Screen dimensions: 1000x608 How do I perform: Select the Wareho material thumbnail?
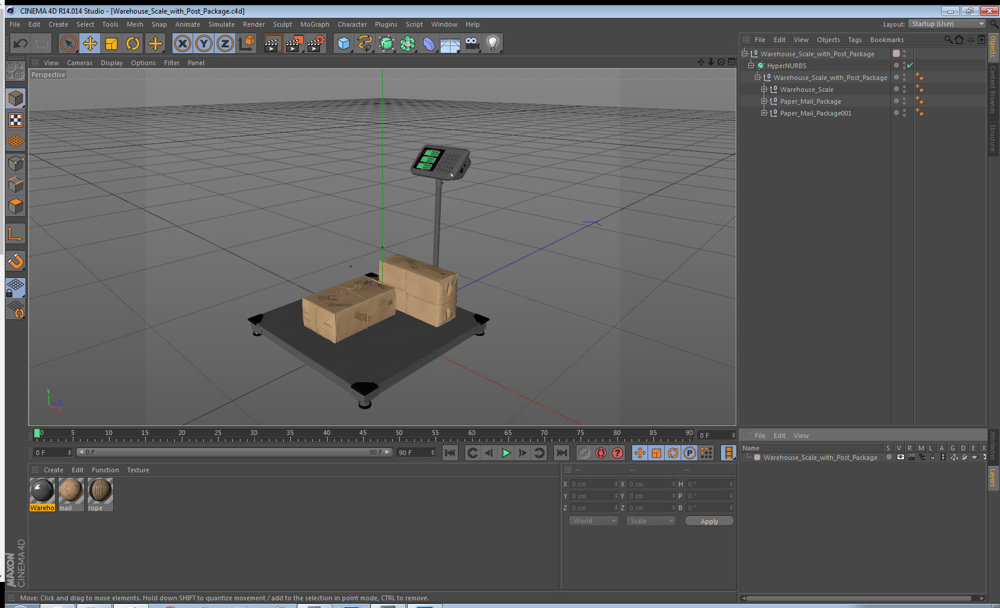pyautogui.click(x=42, y=494)
